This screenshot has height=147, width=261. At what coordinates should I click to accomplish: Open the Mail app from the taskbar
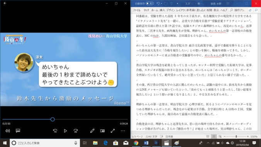(126, 143)
